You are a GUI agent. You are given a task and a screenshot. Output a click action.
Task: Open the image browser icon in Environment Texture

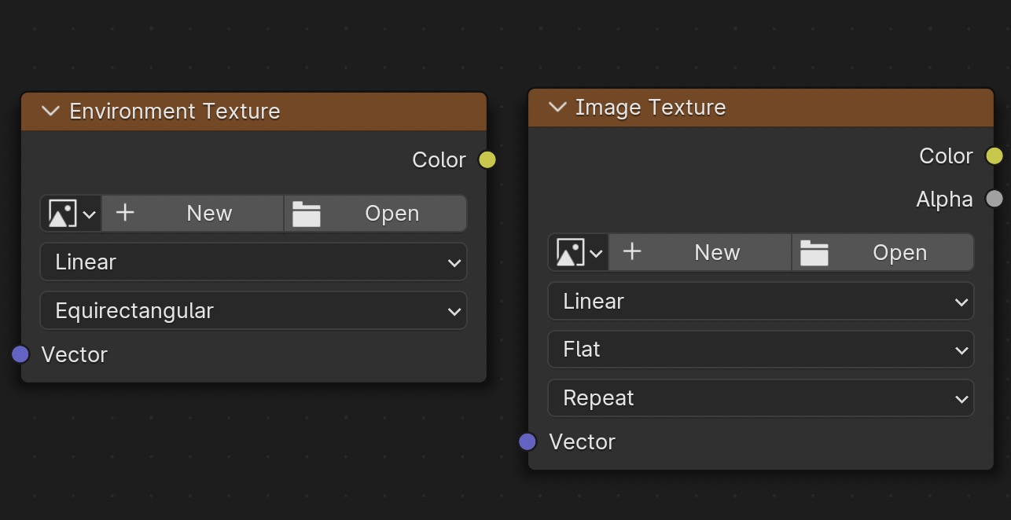pos(71,214)
